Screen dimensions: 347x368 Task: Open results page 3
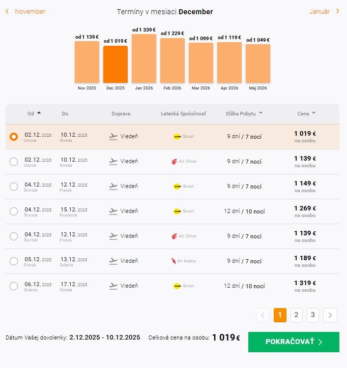[x=313, y=315]
